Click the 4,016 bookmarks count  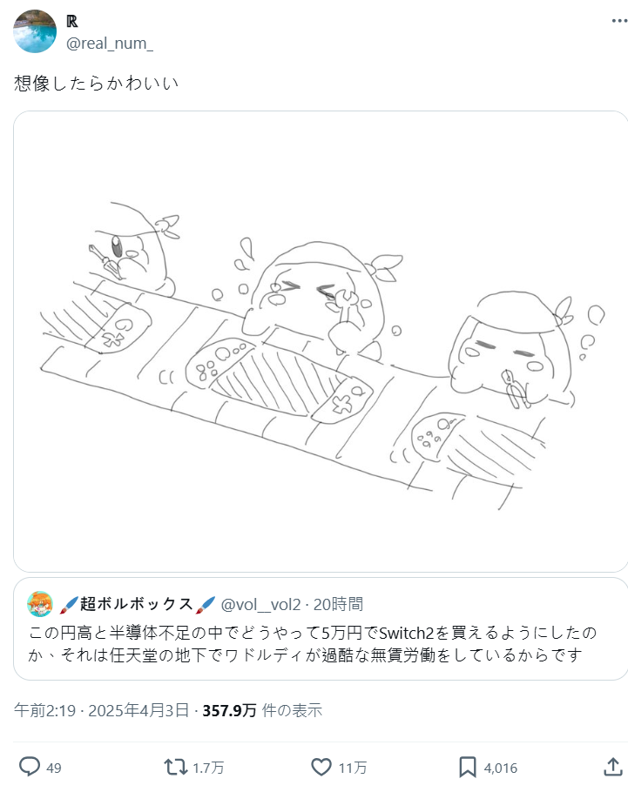click(500, 768)
